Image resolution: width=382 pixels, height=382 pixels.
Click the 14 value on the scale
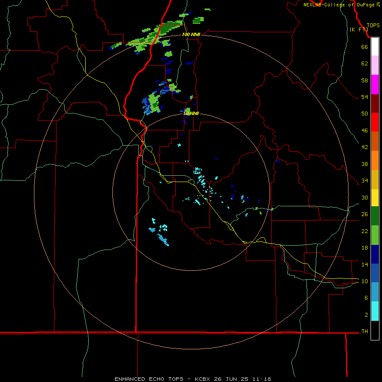(365, 264)
